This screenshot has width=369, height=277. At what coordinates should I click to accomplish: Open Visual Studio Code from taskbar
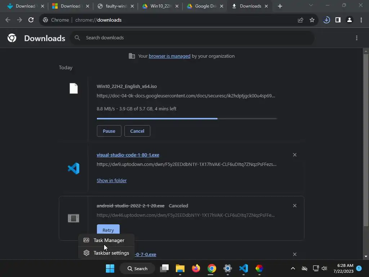[x=243, y=268]
